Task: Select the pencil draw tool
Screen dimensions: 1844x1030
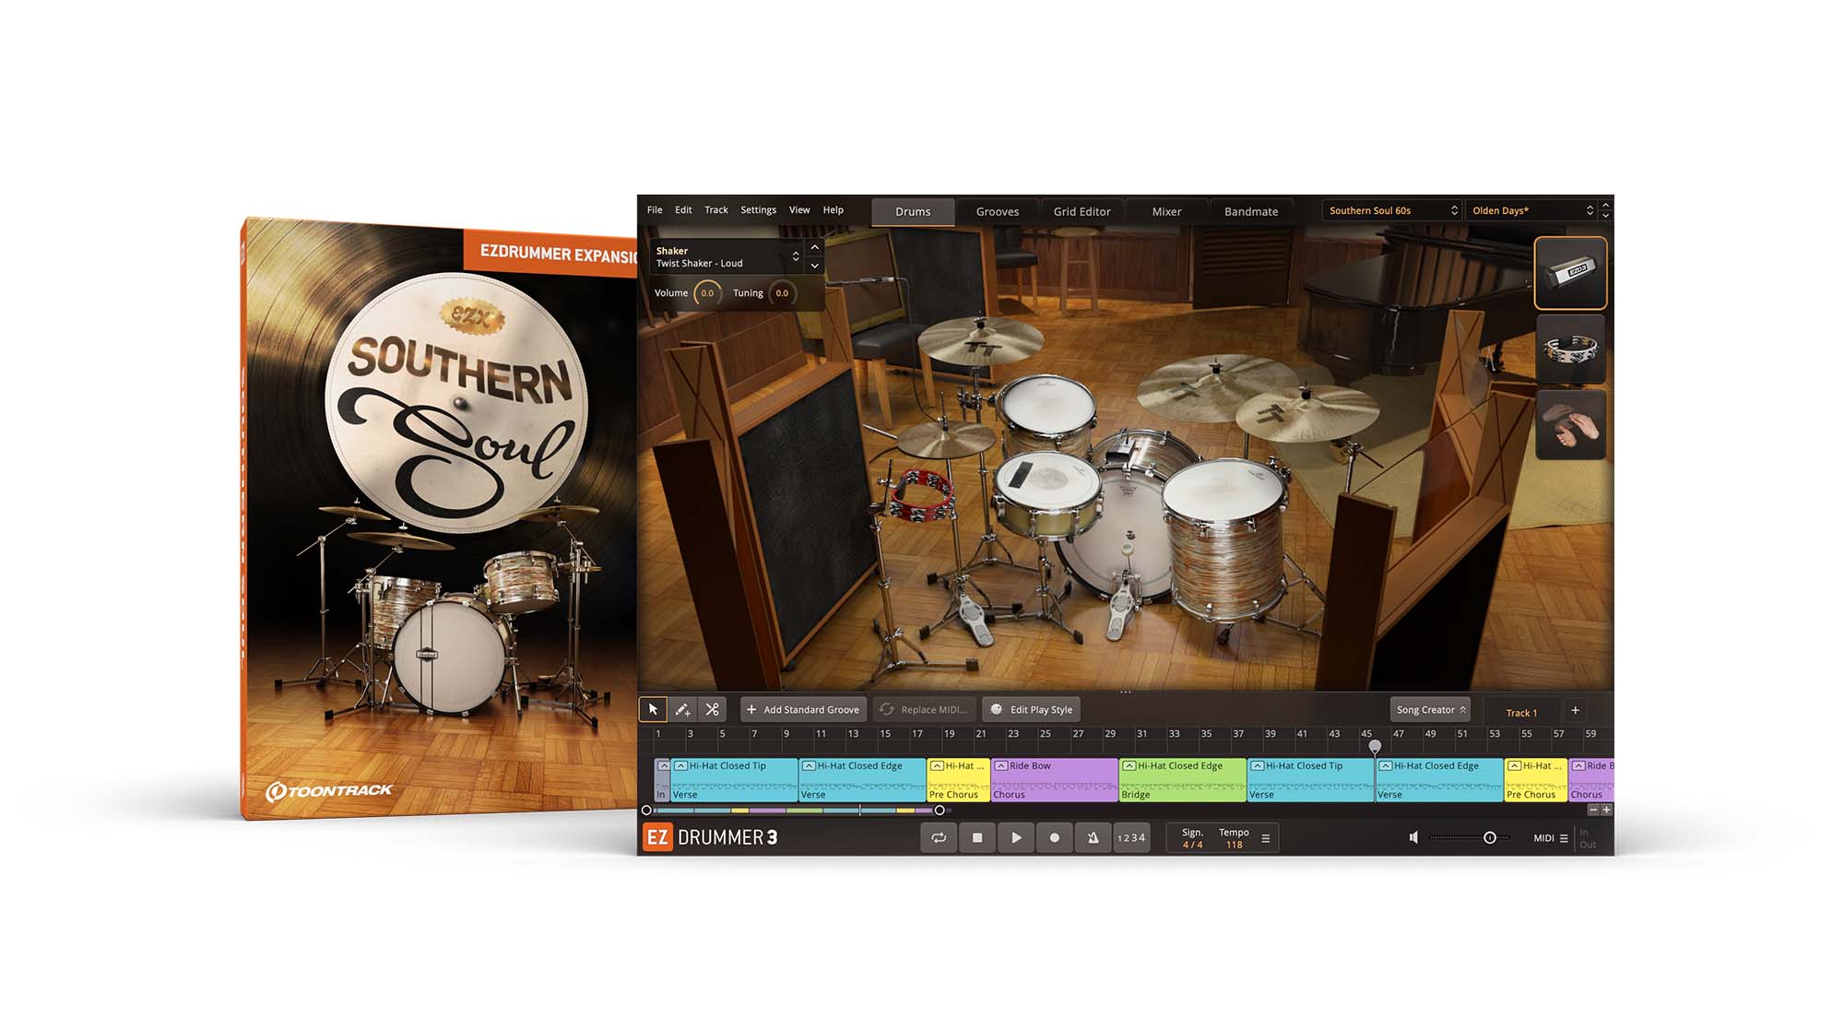Action: pyautogui.click(x=682, y=709)
